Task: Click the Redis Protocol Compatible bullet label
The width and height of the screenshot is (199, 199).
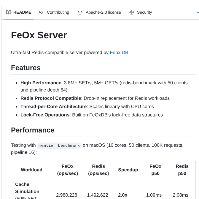Action: pyautogui.click(x=51, y=98)
